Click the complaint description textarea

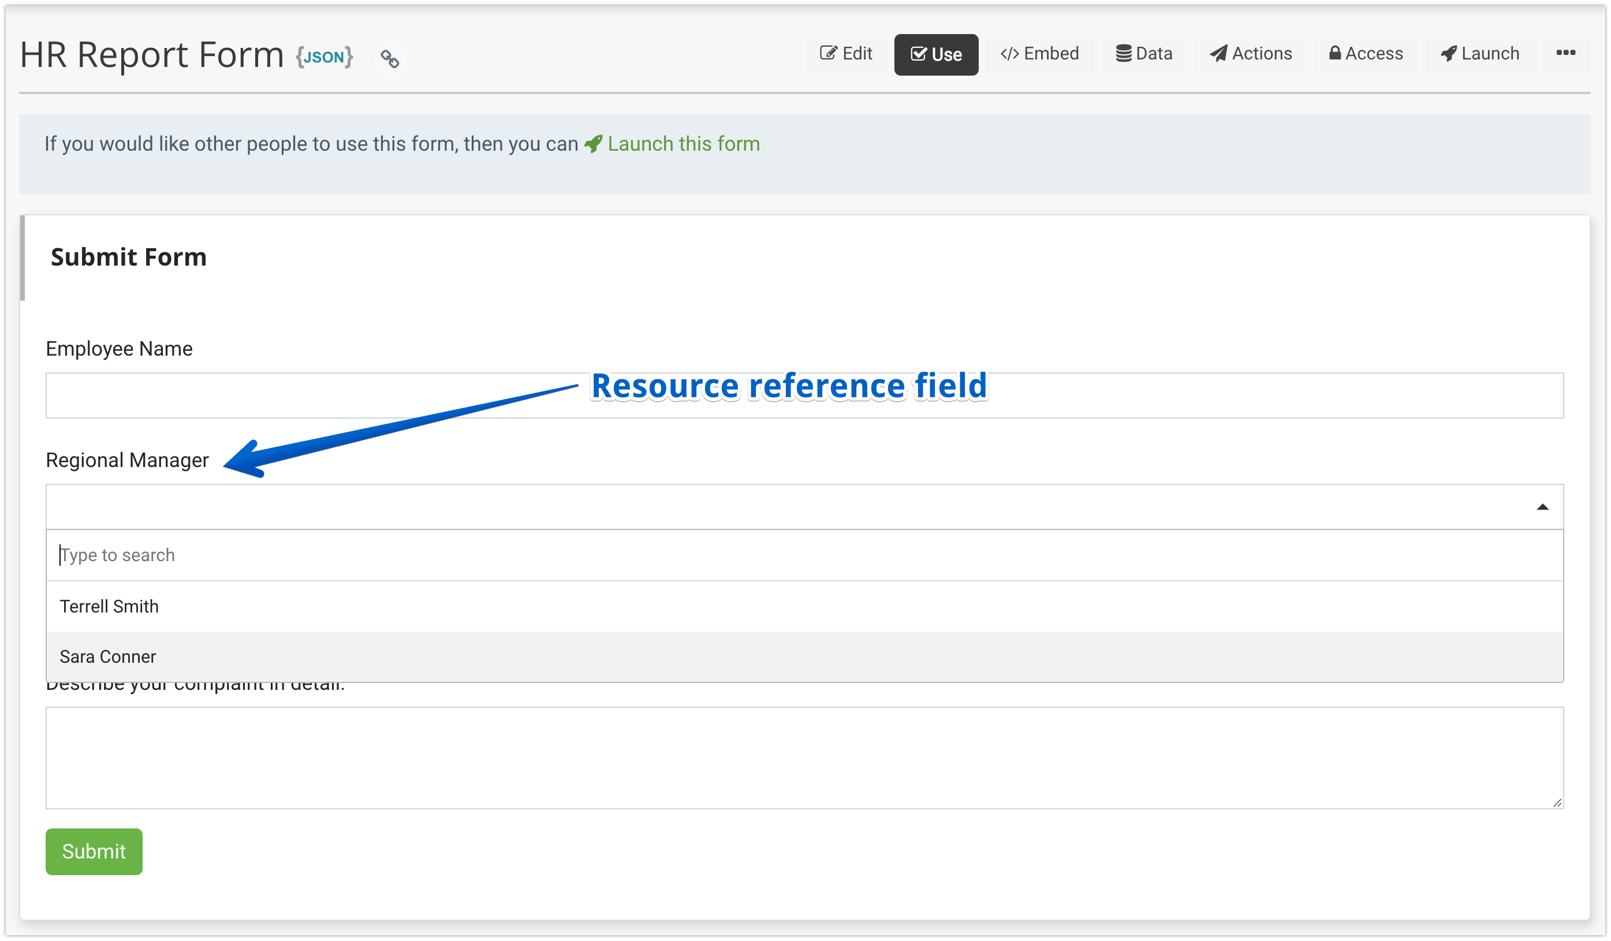point(804,757)
